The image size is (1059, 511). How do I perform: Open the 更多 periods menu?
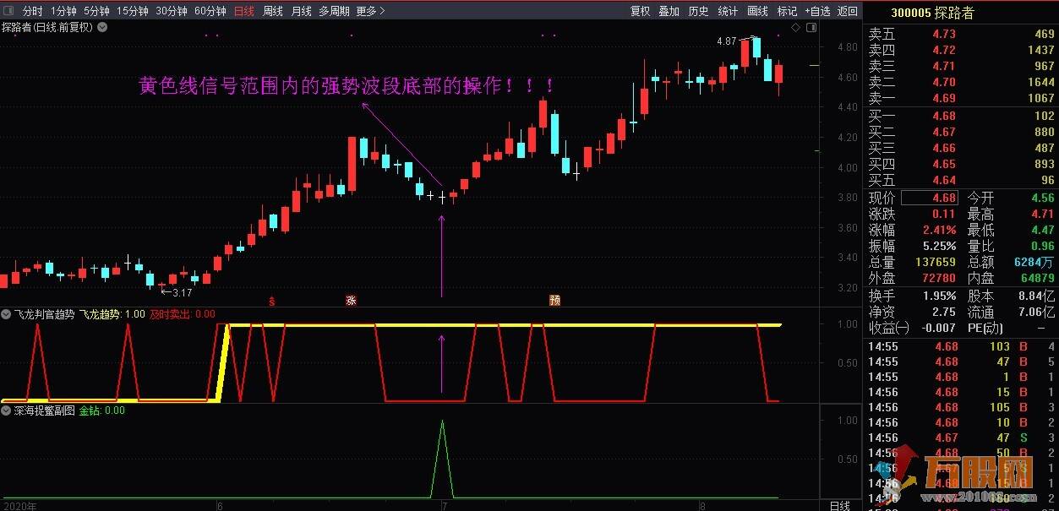click(x=370, y=11)
